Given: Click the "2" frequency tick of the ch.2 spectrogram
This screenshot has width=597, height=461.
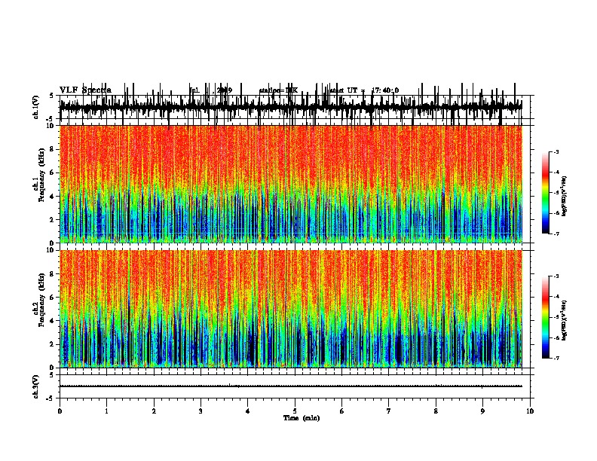Looking at the screenshot, I should click(x=52, y=344).
